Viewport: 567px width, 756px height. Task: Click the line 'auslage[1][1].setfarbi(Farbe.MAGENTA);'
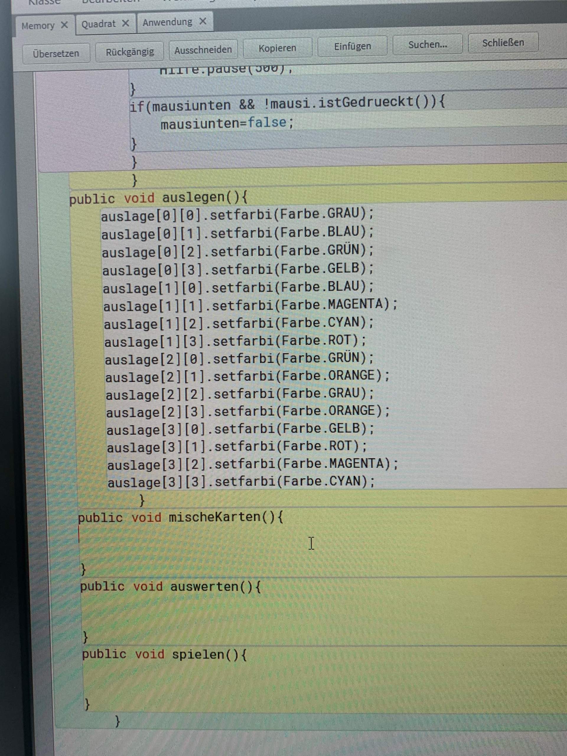click(x=251, y=305)
